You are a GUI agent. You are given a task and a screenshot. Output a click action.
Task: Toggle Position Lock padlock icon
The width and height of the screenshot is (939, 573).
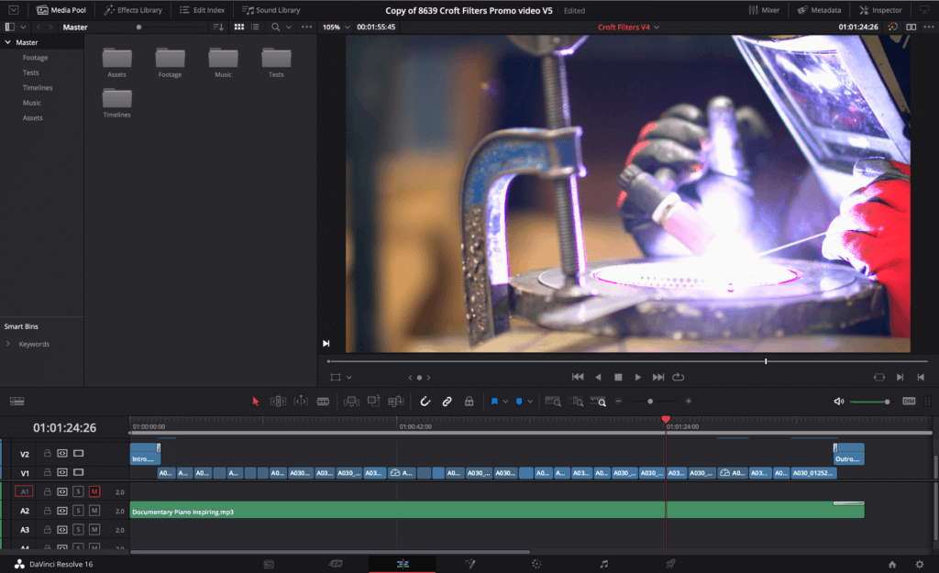click(x=469, y=402)
